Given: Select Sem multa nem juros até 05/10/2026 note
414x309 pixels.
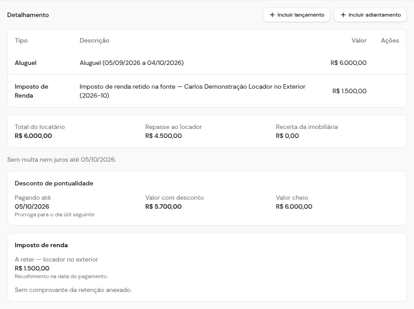Looking at the screenshot, I should click(62, 159).
